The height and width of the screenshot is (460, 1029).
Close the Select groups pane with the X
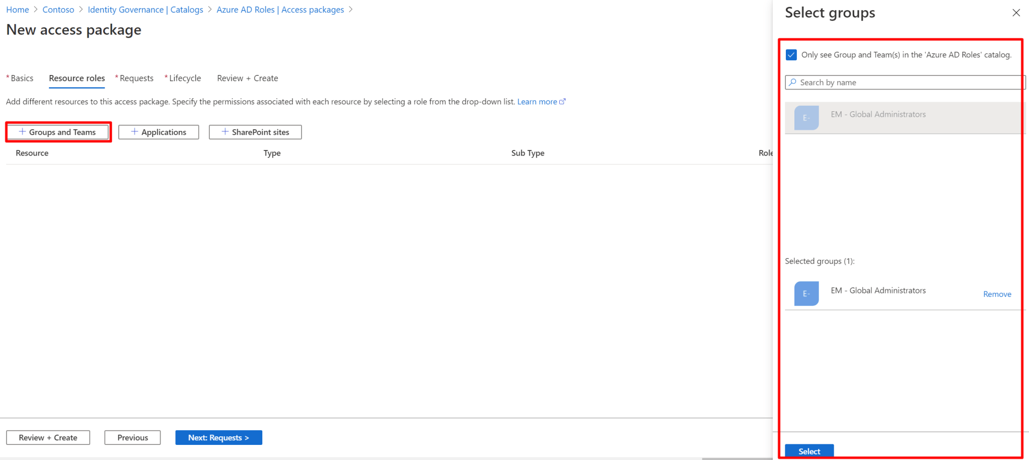tap(1016, 13)
